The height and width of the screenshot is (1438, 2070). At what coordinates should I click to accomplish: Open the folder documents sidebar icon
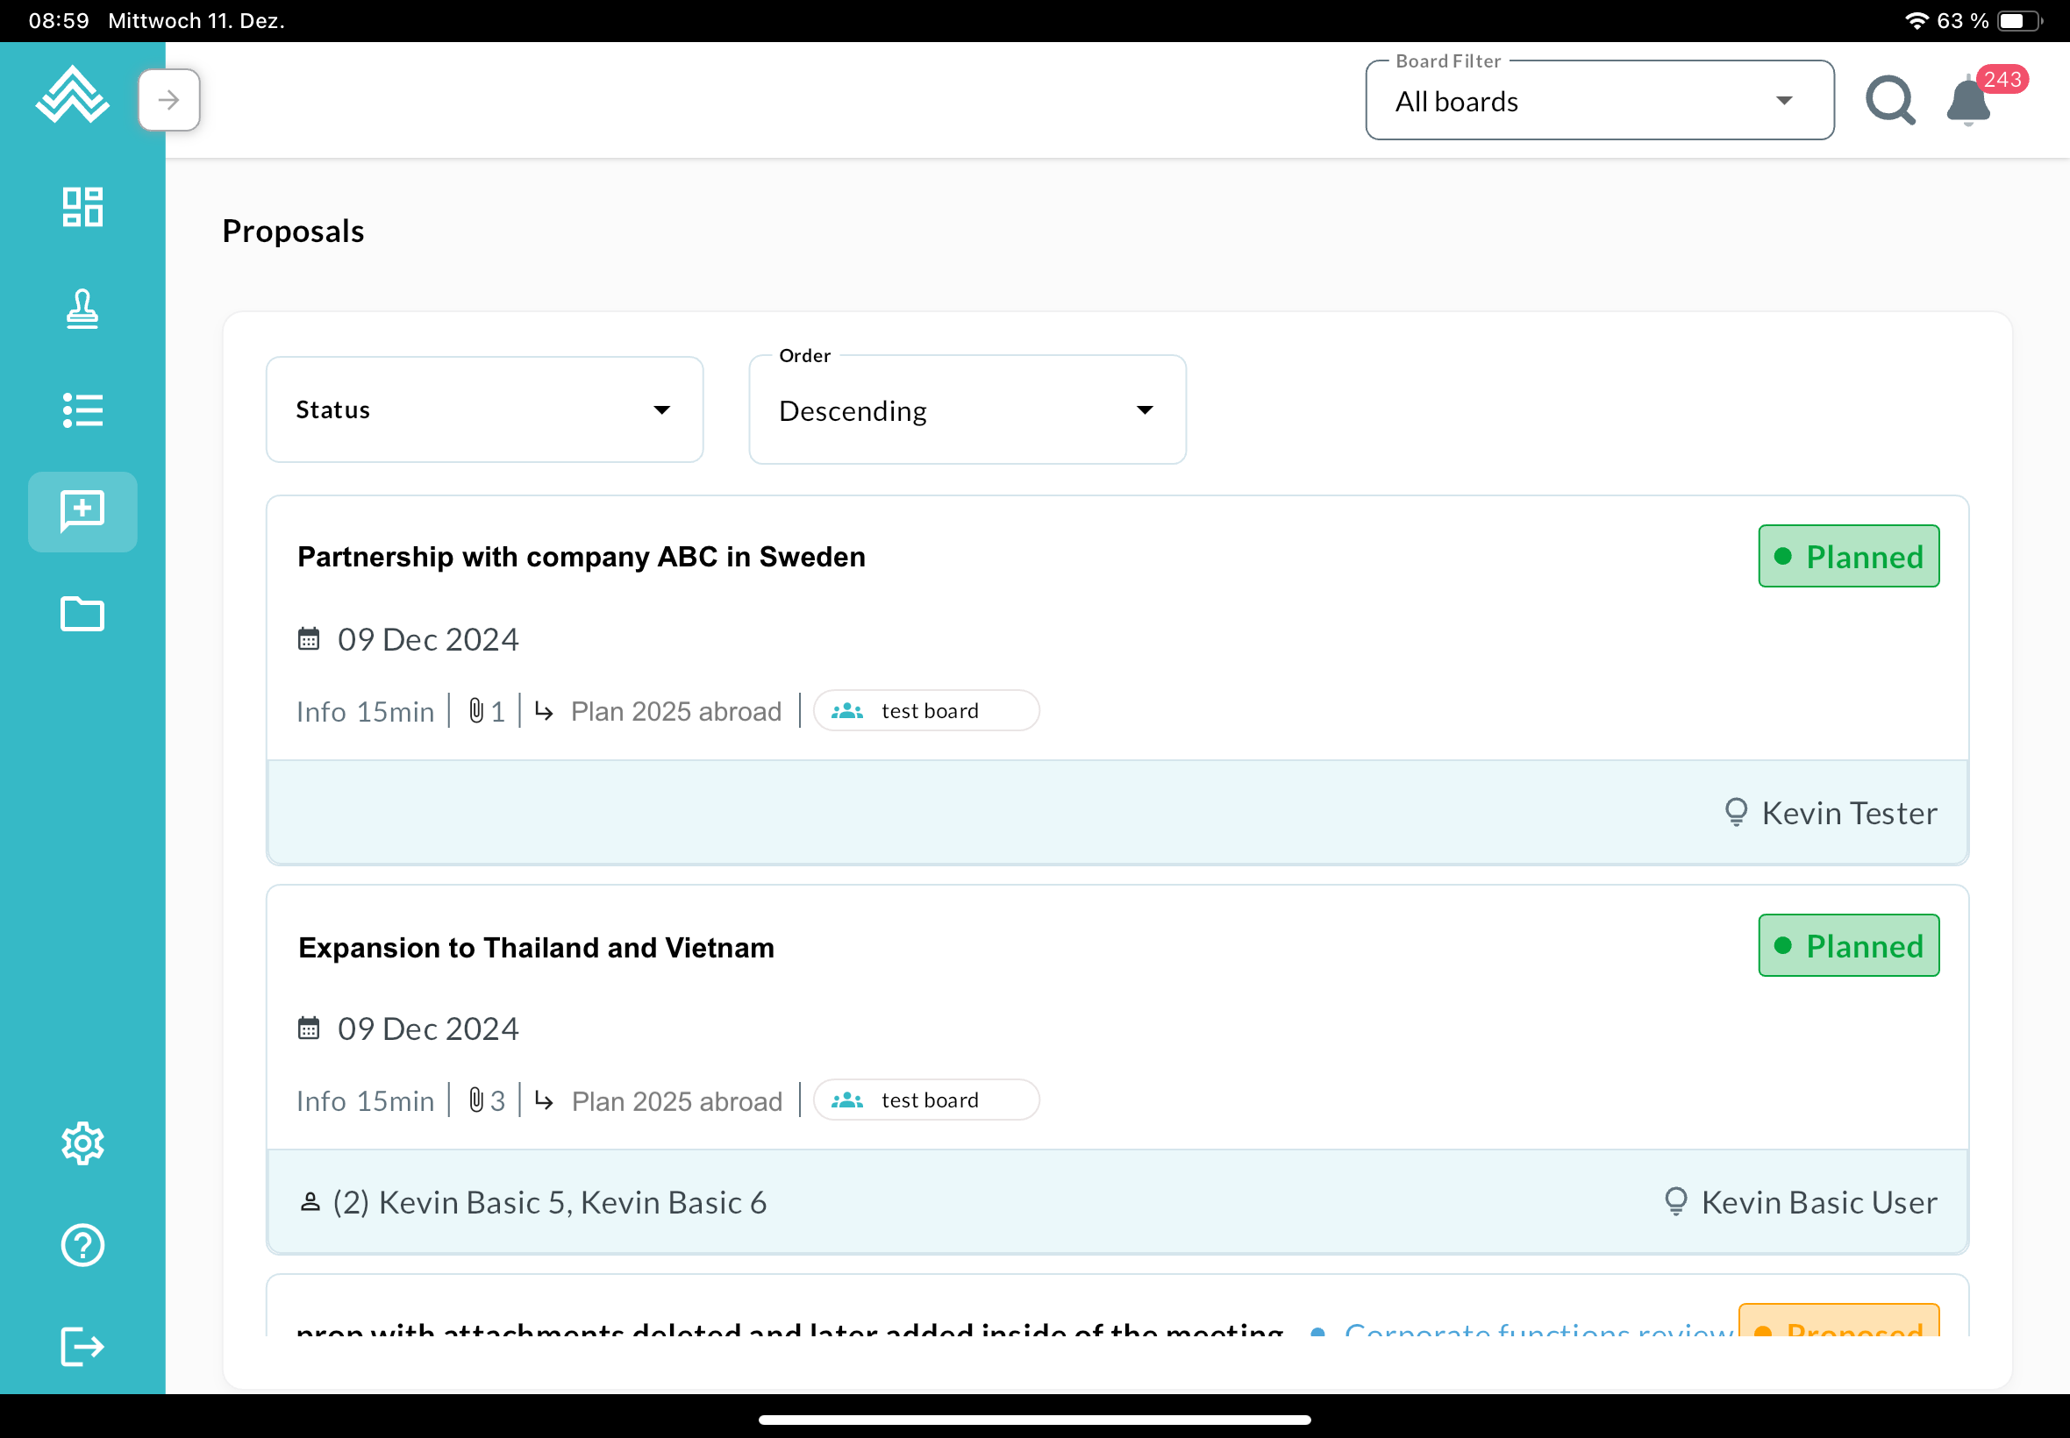(82, 614)
